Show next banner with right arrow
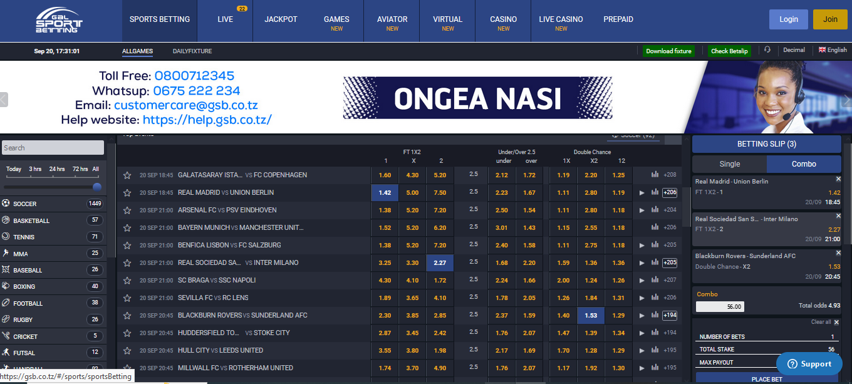Viewport: 852px width, 384px height. point(848,100)
